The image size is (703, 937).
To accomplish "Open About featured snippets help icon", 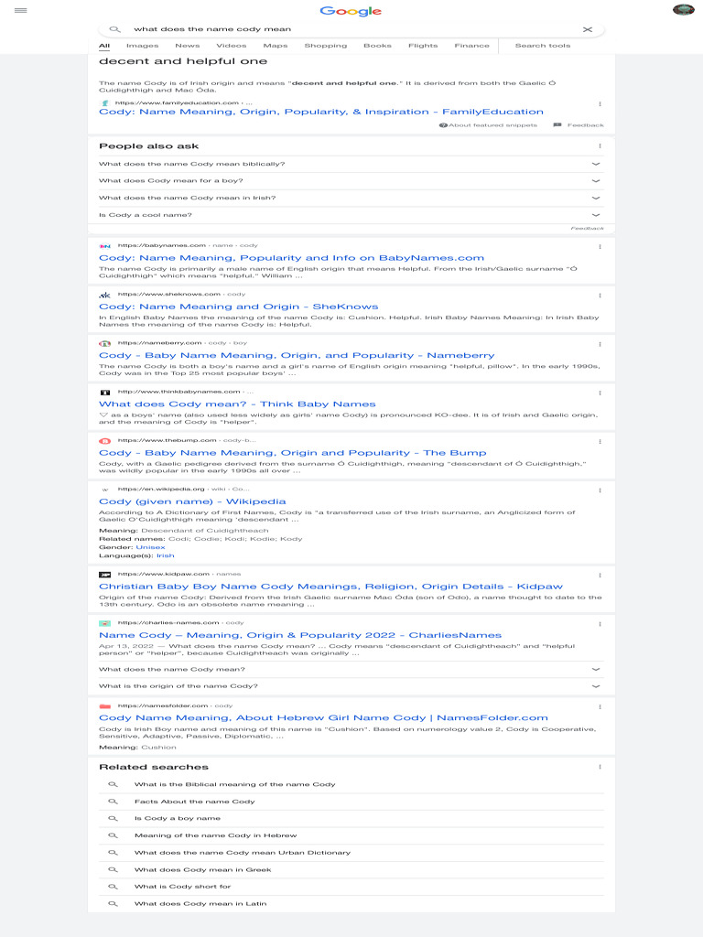I will 443,125.
